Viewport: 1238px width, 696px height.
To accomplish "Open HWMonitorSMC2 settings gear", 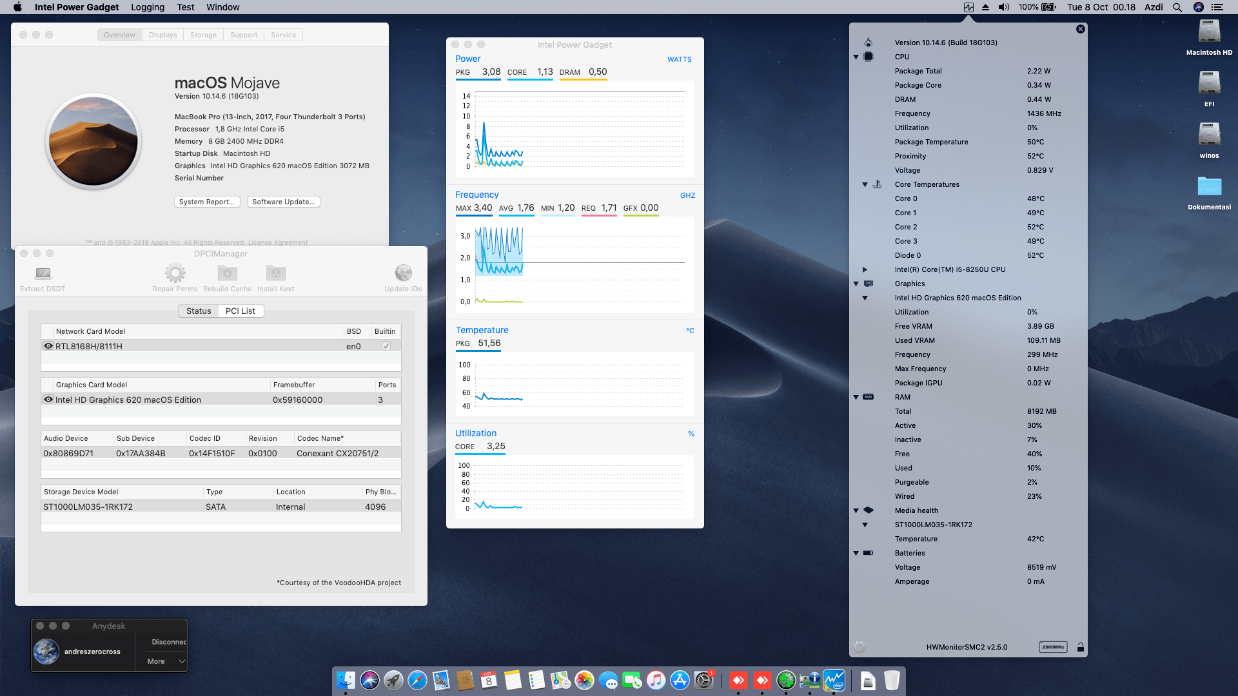I will [x=858, y=647].
